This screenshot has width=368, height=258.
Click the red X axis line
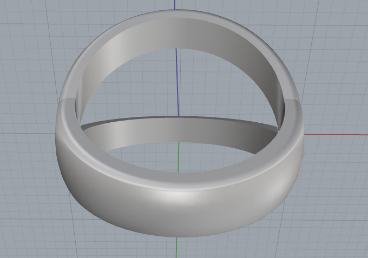click(x=336, y=135)
